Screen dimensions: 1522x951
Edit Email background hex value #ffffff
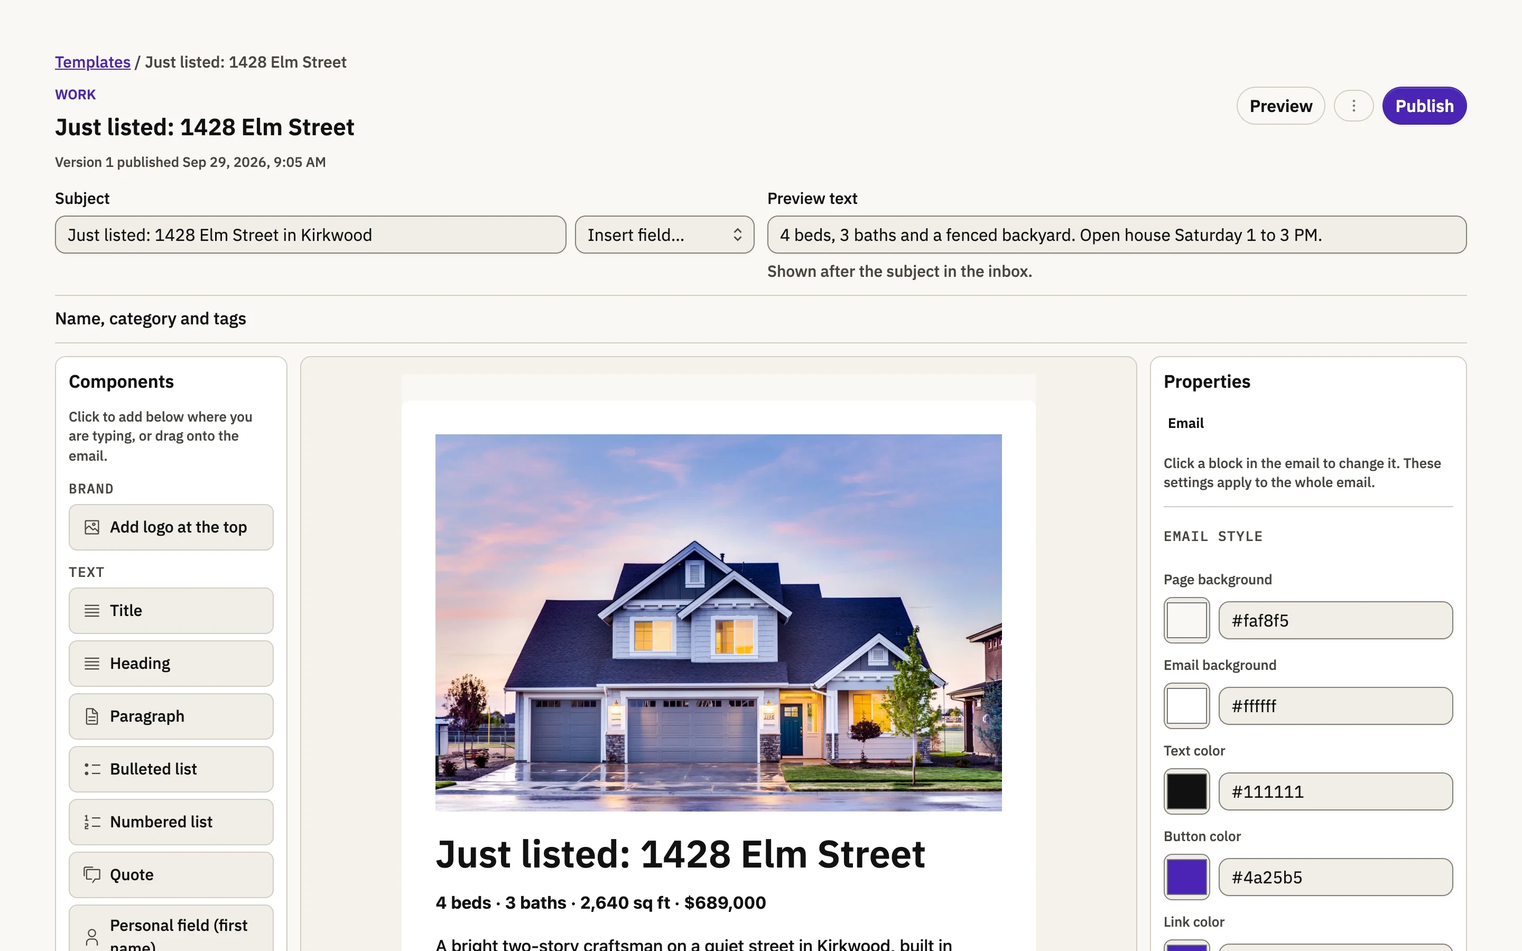pos(1335,706)
